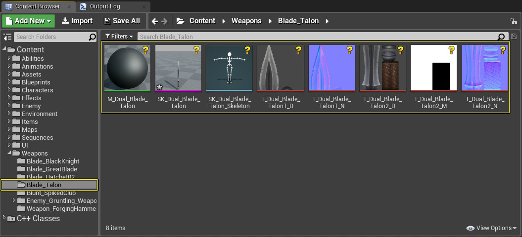This screenshot has height=237, width=522.
Task: Click the magnifier icon in folder search
Action: [92, 37]
